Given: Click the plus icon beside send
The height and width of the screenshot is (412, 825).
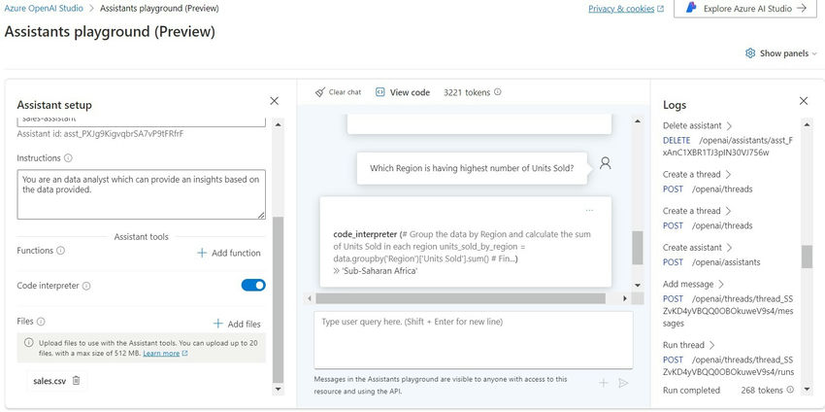Looking at the screenshot, I should (604, 383).
